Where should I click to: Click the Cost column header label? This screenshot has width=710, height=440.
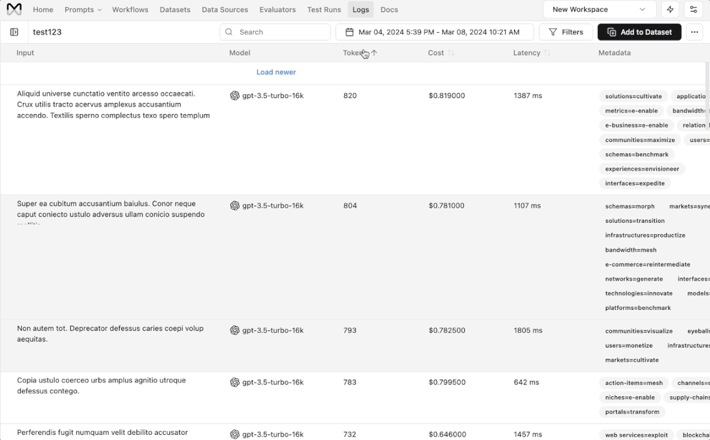(436, 53)
